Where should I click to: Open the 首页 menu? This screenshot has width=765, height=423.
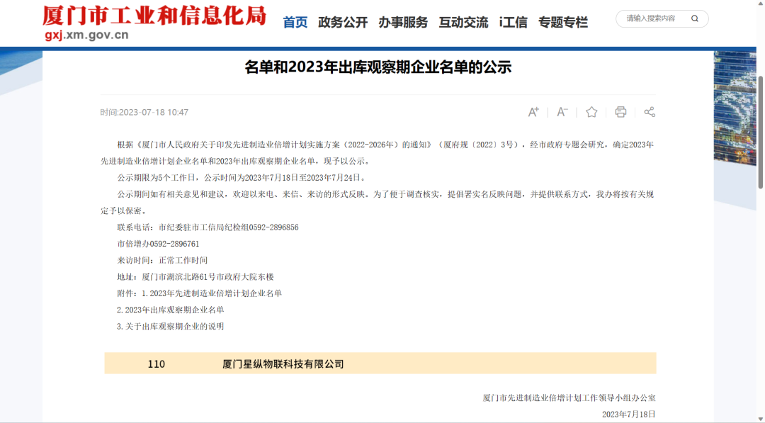coord(295,22)
